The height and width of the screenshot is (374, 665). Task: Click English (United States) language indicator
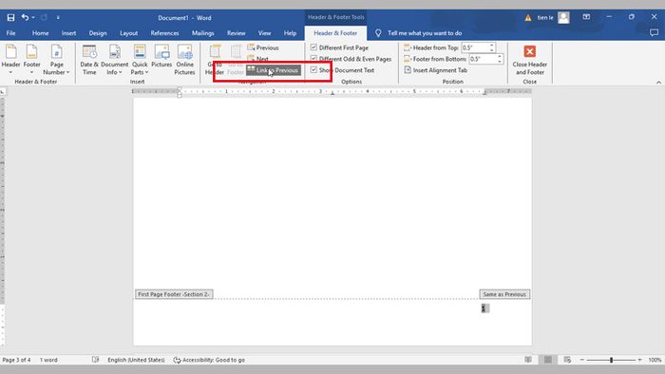[136, 360]
